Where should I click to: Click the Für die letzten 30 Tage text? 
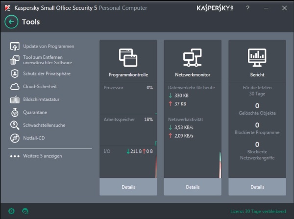click(x=257, y=91)
